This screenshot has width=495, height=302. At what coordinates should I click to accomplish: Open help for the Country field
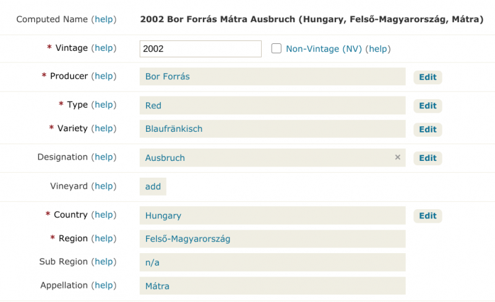pos(104,215)
